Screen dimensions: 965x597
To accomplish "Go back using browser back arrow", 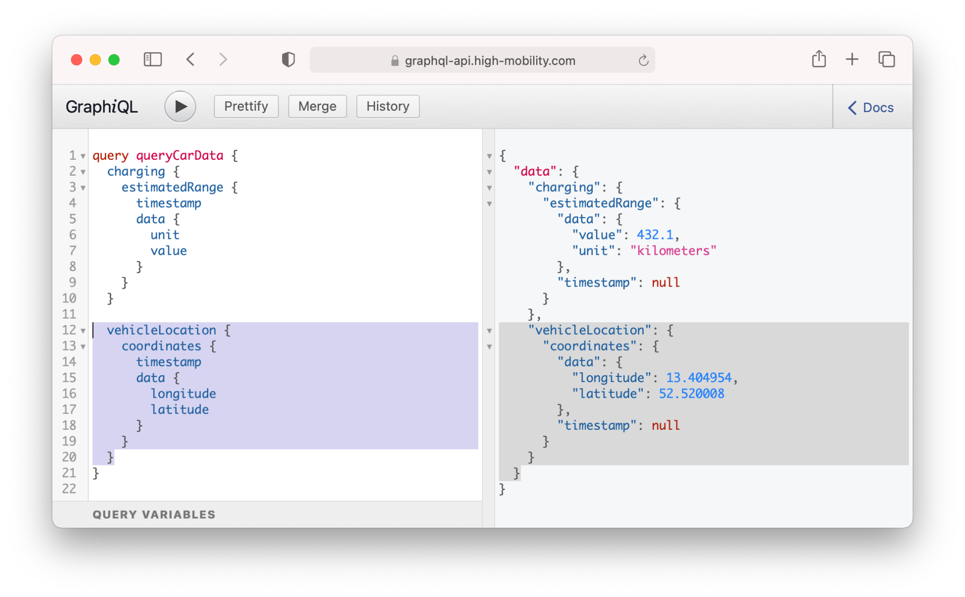I will [190, 60].
